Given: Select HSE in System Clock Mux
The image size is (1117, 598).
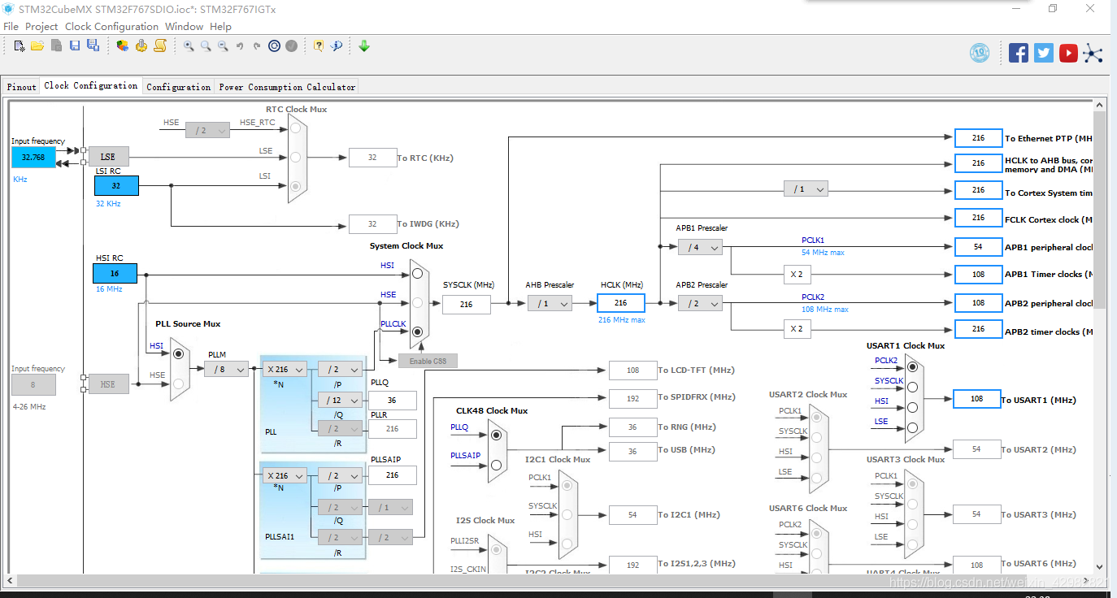Looking at the screenshot, I should (x=417, y=302).
